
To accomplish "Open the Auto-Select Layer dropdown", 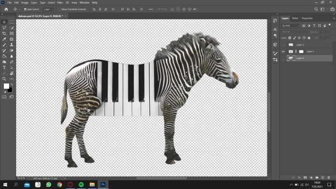I will pyautogui.click(x=48, y=9).
